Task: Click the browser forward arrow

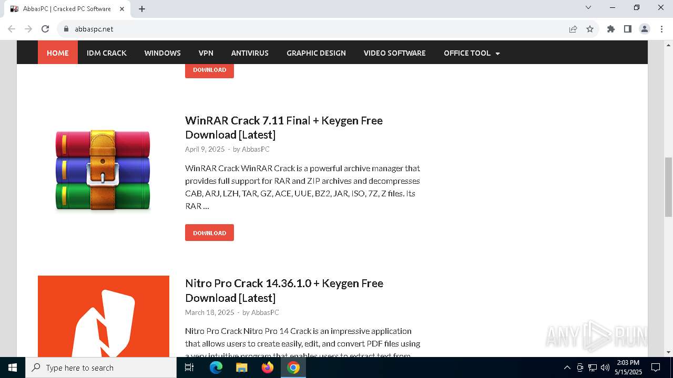Action: tap(28, 29)
